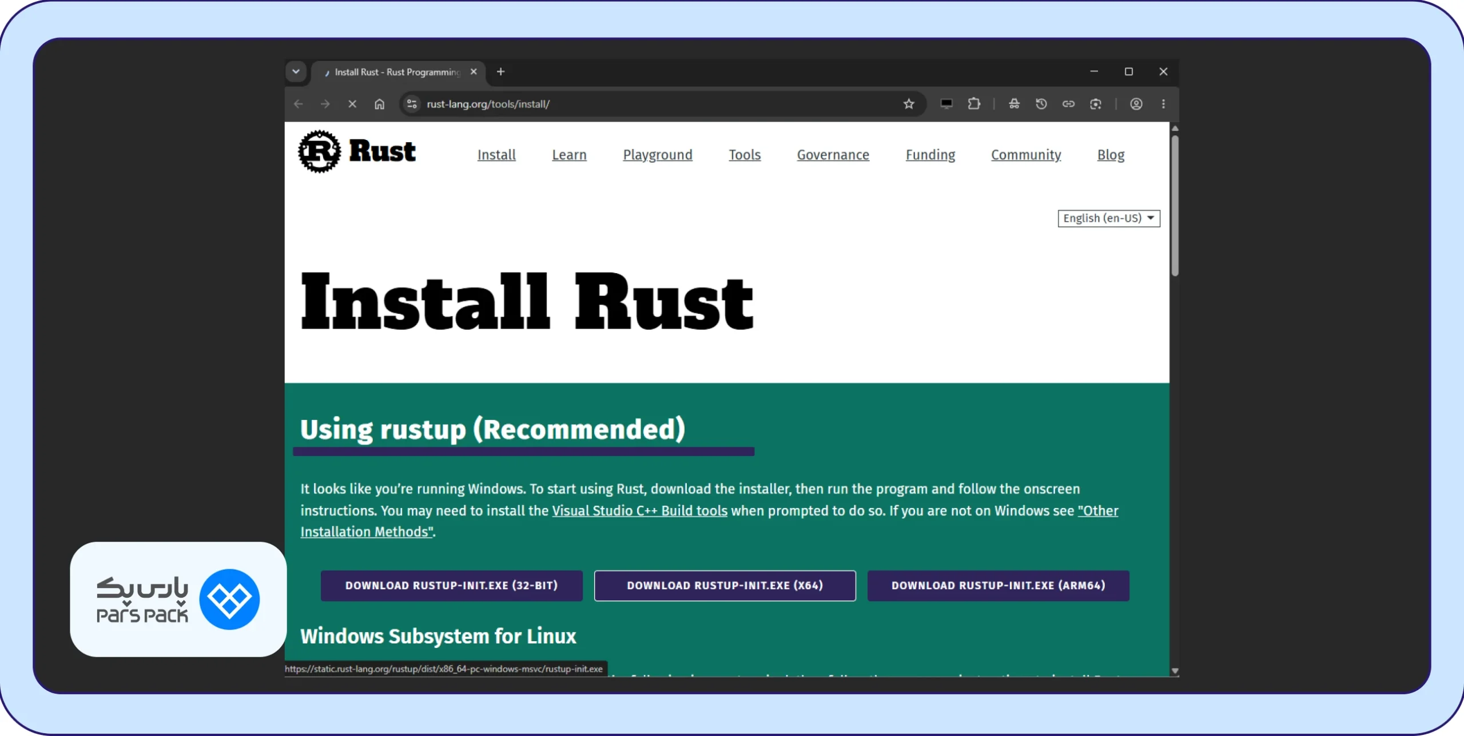Open the Extensions puzzle-piece menu
This screenshot has height=736, width=1464.
pos(974,104)
